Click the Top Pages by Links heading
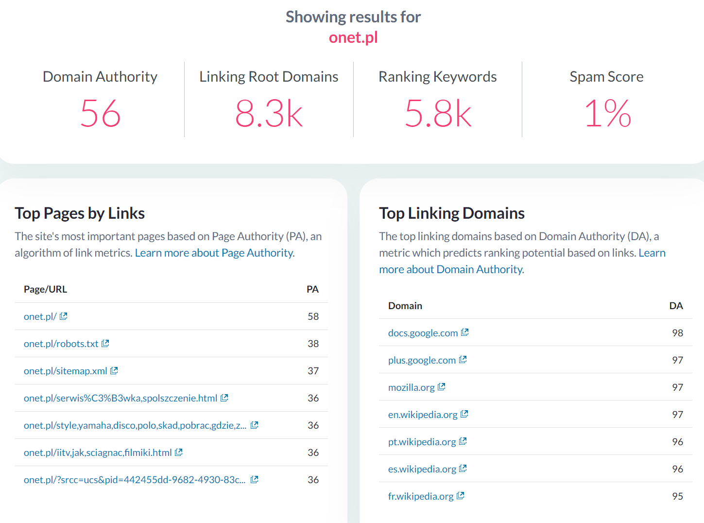 click(80, 213)
